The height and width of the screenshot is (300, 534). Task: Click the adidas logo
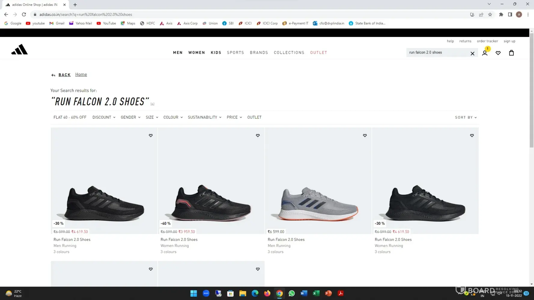[x=20, y=49]
